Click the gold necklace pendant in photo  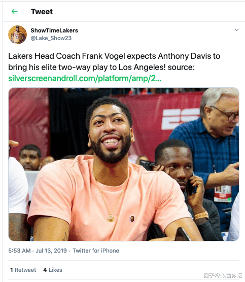click(111, 218)
